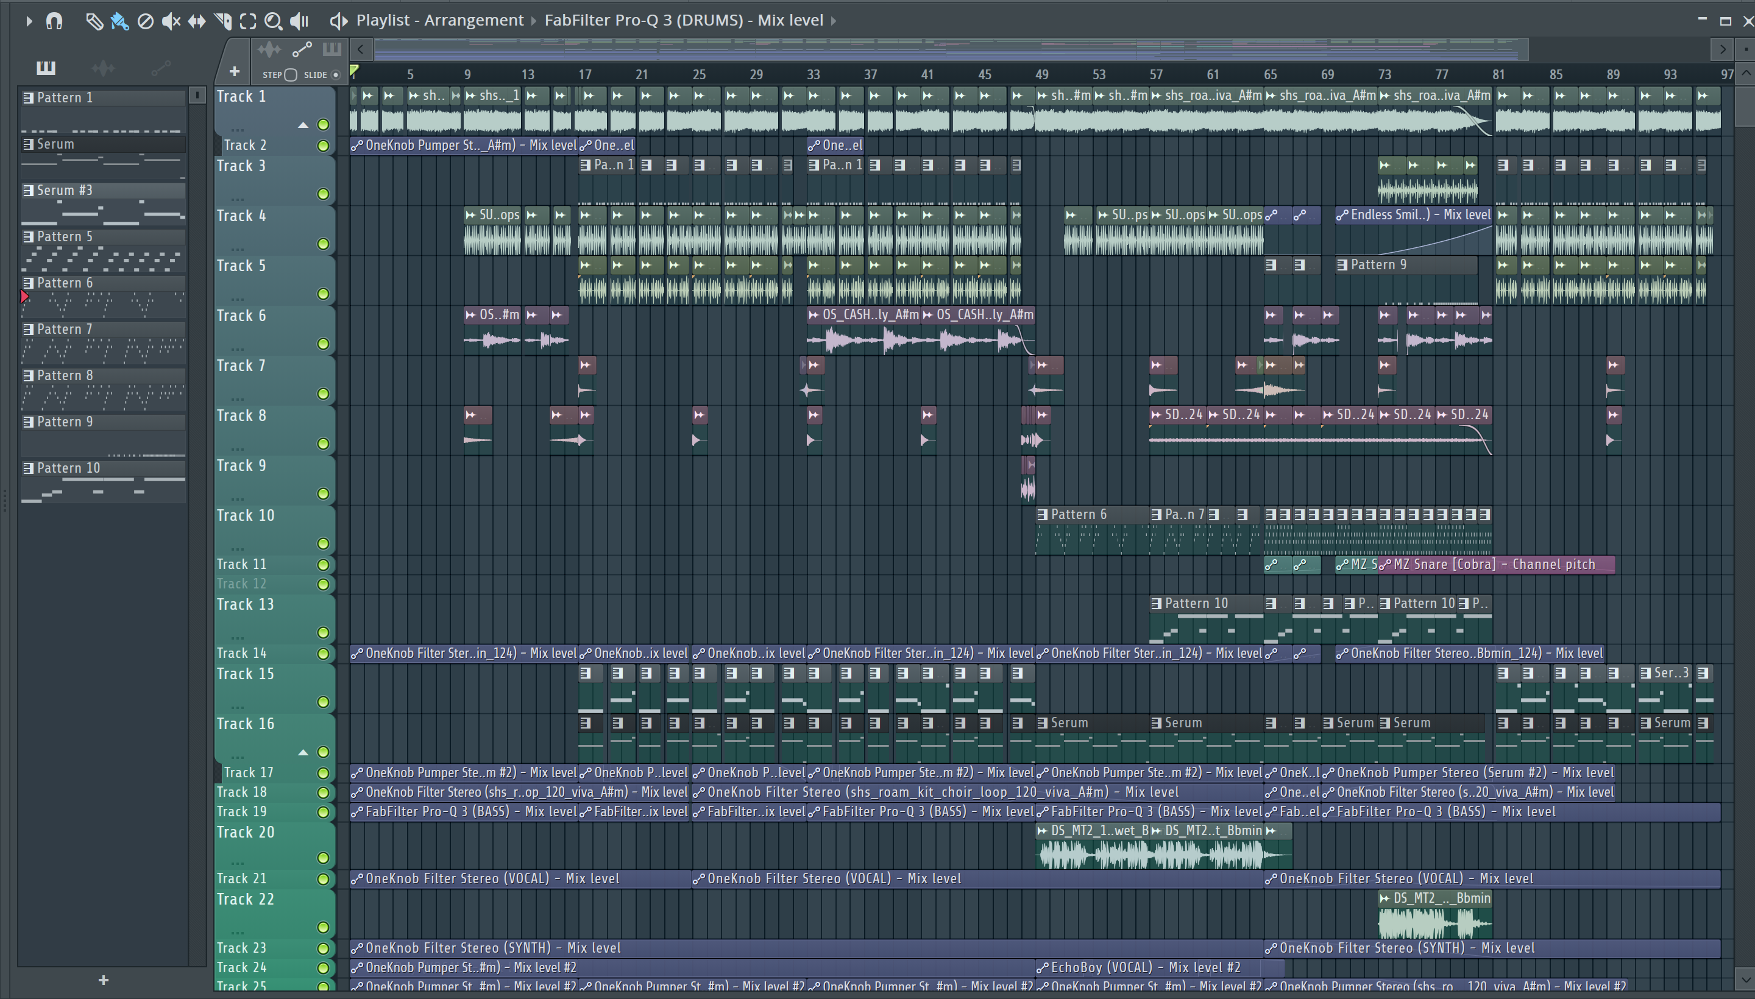This screenshot has width=1755, height=999.
Task: Toggle the SLIDE option
Action: [x=336, y=75]
